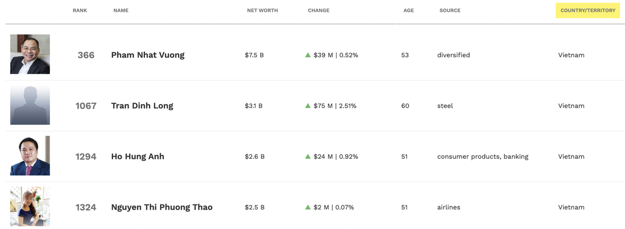Sort the table by the Rank column header

tap(80, 10)
